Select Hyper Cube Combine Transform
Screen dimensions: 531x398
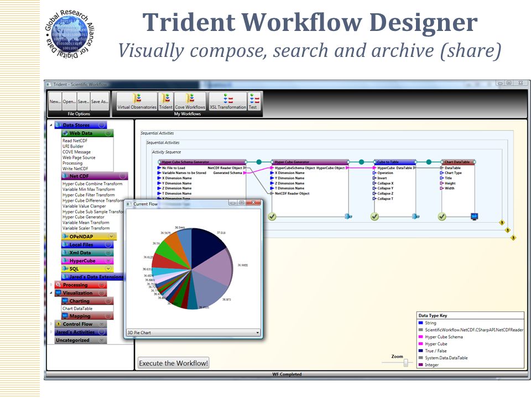point(92,184)
